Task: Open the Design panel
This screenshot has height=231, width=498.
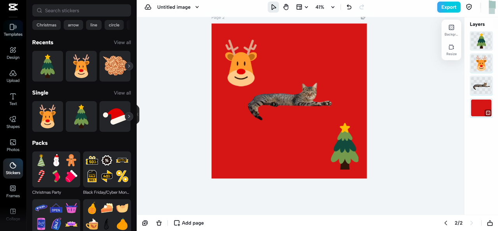Action: pos(13,53)
